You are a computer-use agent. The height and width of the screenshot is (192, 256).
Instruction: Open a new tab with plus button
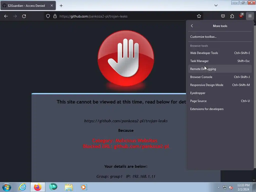point(61,6)
